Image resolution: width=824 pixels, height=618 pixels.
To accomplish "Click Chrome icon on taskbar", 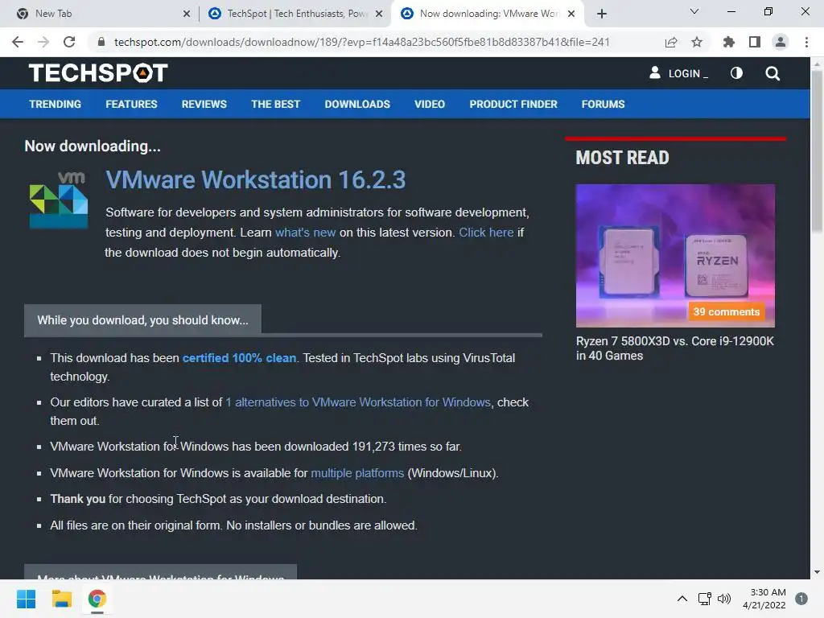I will click(x=97, y=599).
